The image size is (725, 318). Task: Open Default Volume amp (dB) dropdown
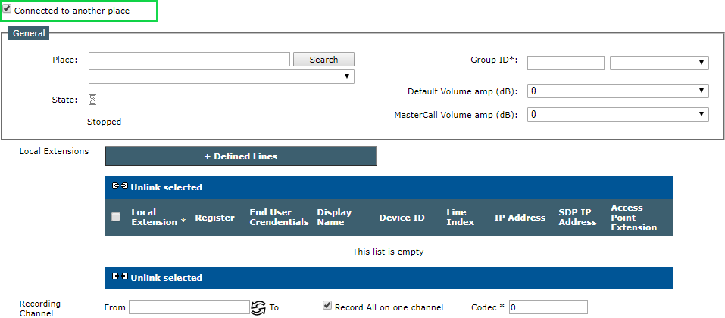click(618, 91)
